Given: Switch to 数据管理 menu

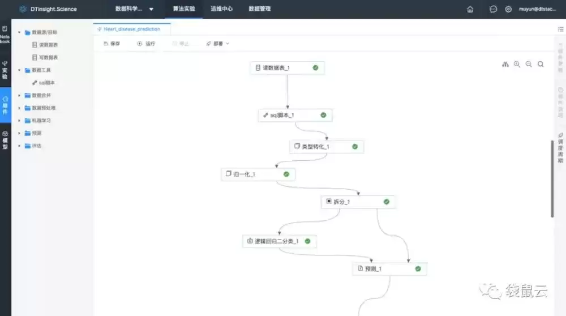Looking at the screenshot, I should [260, 9].
